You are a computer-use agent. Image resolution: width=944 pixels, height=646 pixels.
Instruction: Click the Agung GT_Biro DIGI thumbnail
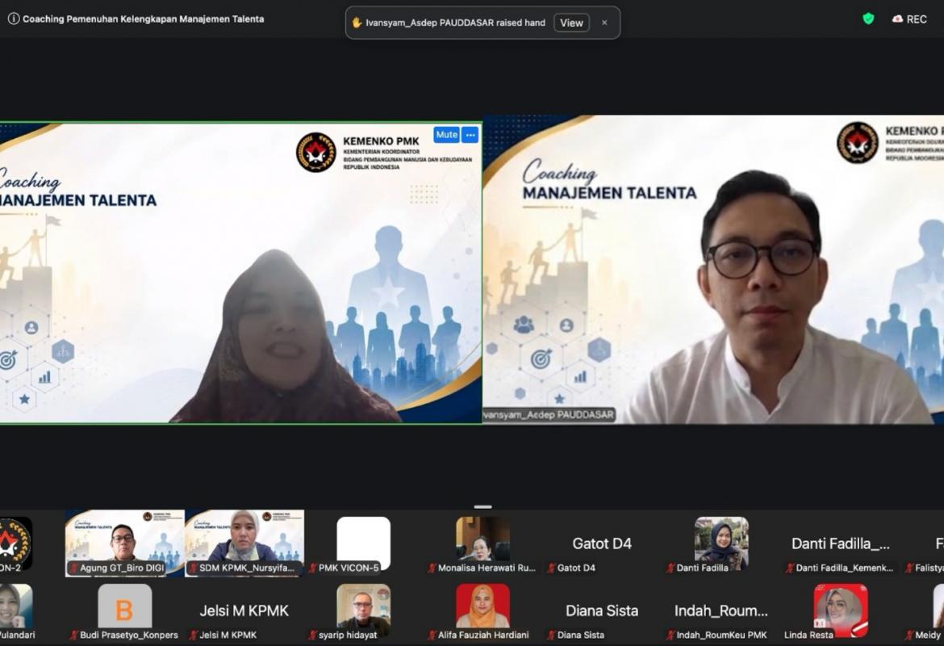click(124, 543)
